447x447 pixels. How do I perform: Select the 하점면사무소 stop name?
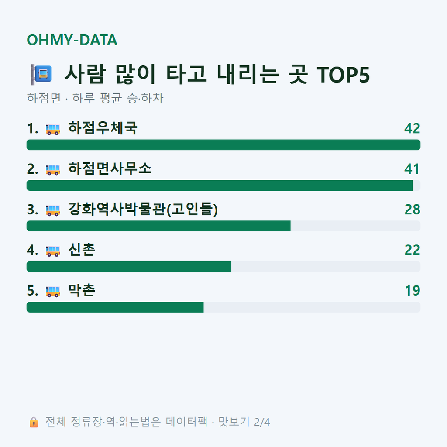pos(110,168)
